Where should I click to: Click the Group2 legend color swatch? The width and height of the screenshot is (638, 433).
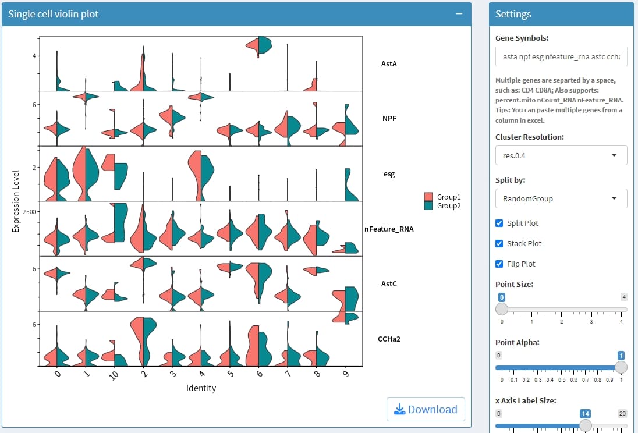429,206
